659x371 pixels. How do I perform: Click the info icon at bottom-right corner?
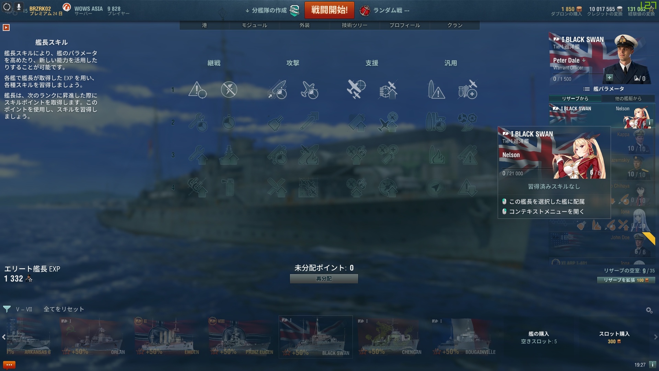coord(652,364)
